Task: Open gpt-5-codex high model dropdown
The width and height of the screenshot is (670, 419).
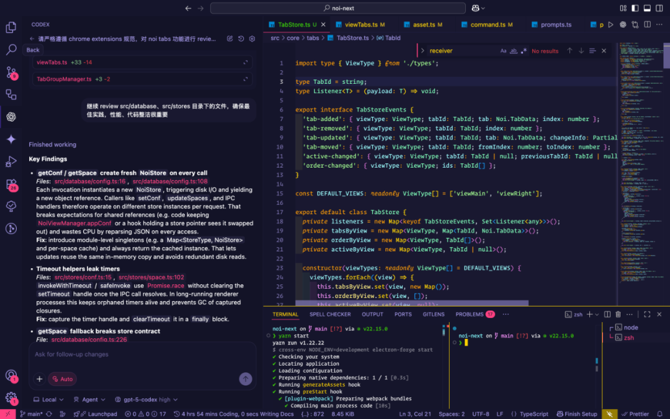Action: point(146,399)
